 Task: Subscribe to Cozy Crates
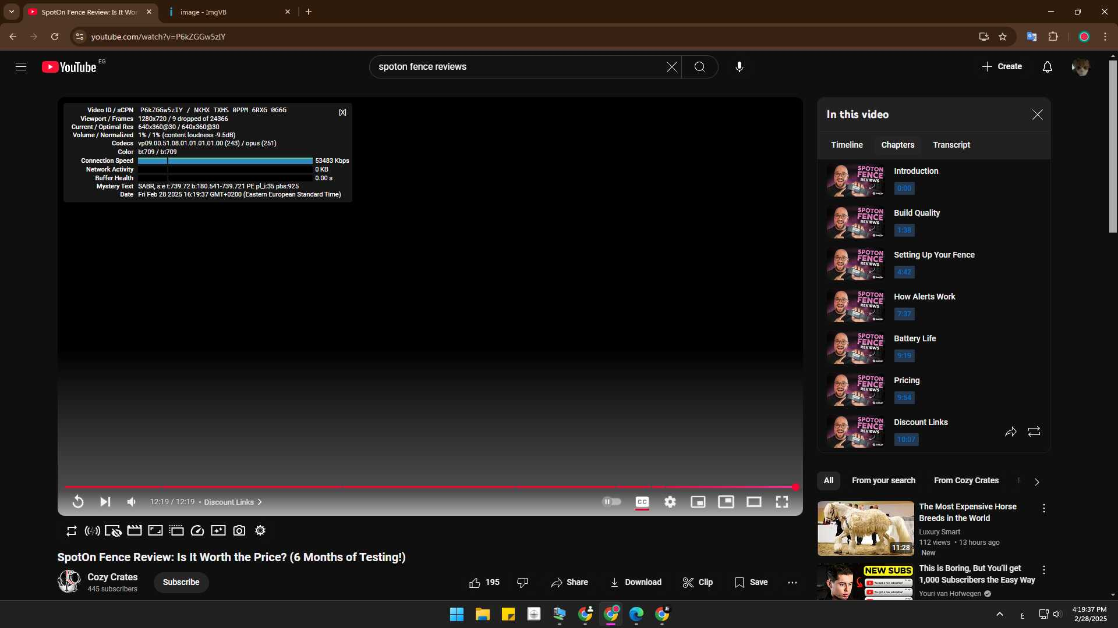pos(181,582)
